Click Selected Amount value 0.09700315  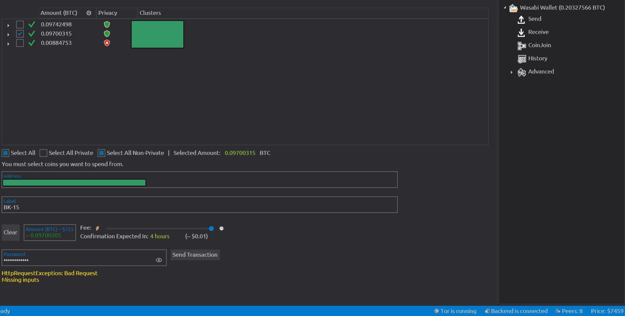(x=240, y=153)
